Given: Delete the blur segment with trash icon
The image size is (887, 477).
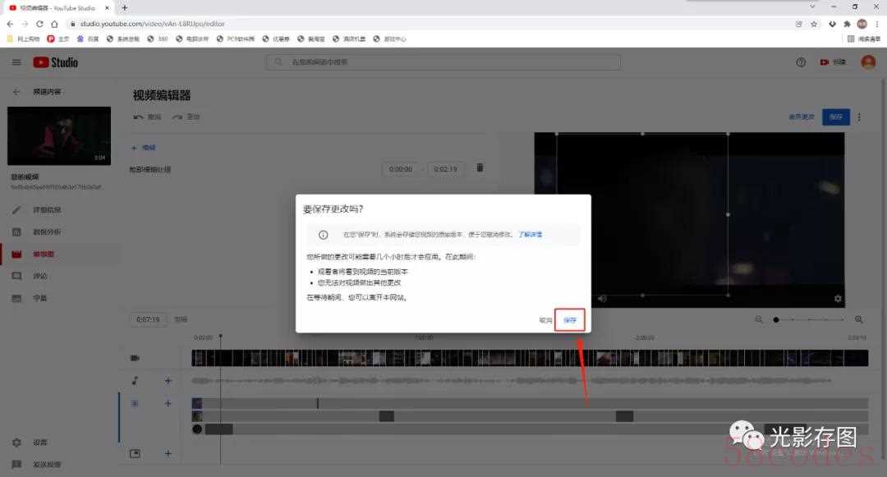Looking at the screenshot, I should point(480,168).
